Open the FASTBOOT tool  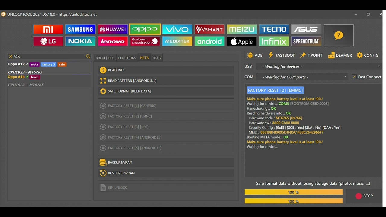point(281,55)
